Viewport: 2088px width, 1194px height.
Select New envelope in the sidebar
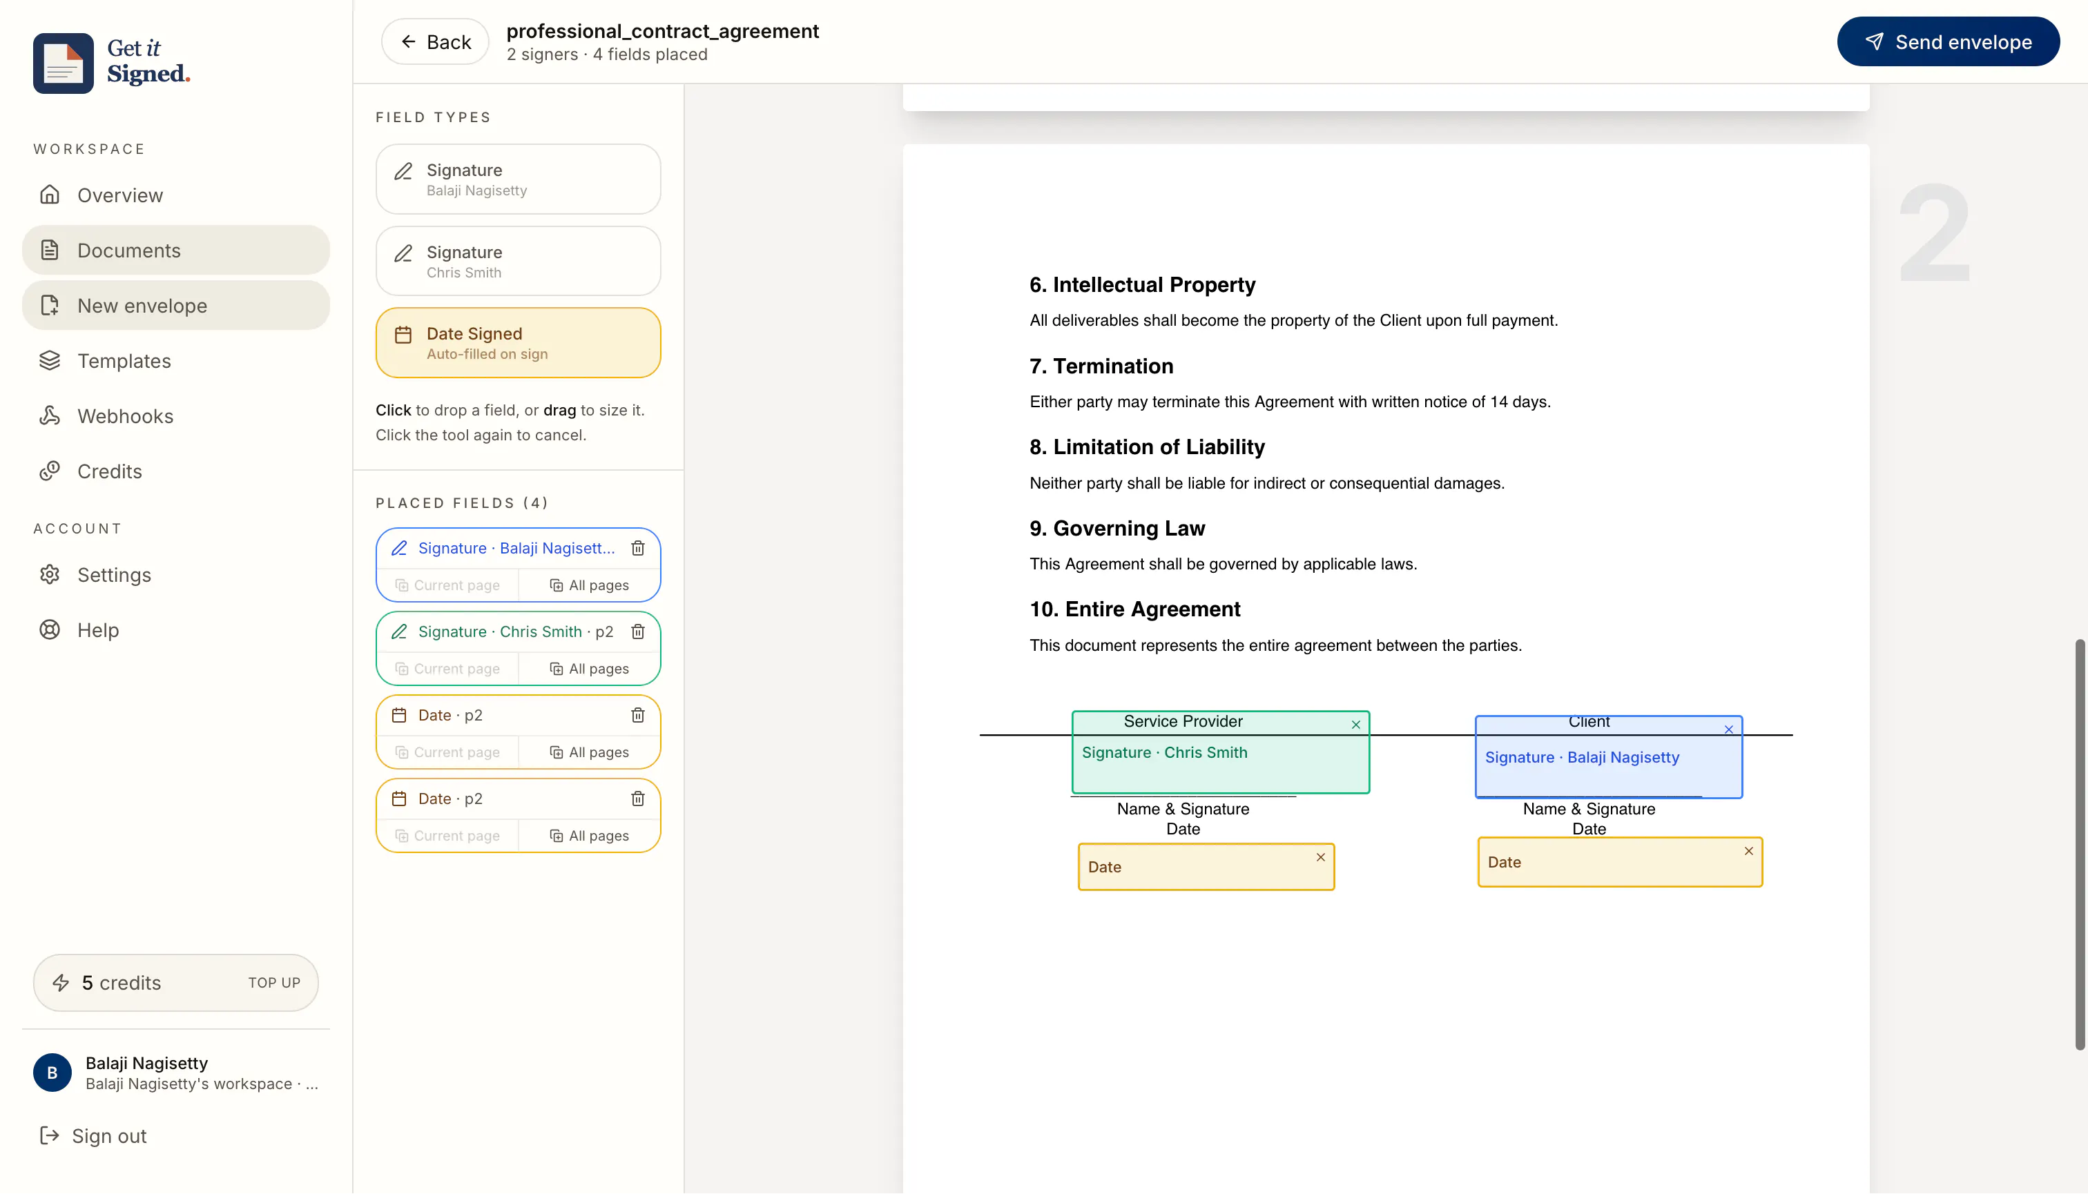[175, 306]
